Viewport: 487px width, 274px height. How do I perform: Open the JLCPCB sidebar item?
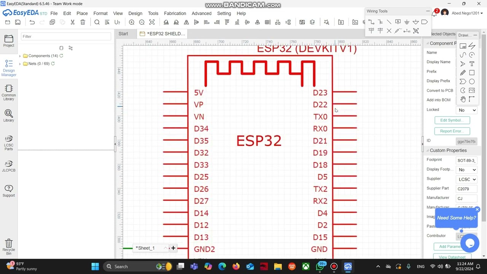pos(9,166)
